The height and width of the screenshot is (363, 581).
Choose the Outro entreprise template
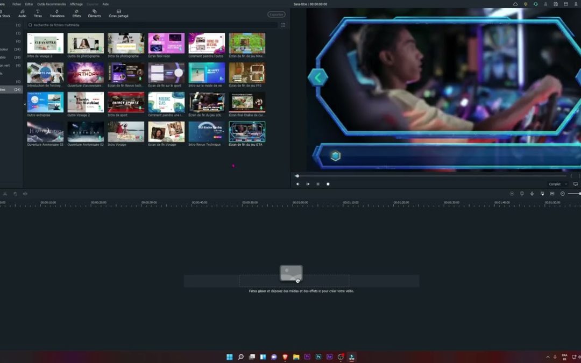45,104
